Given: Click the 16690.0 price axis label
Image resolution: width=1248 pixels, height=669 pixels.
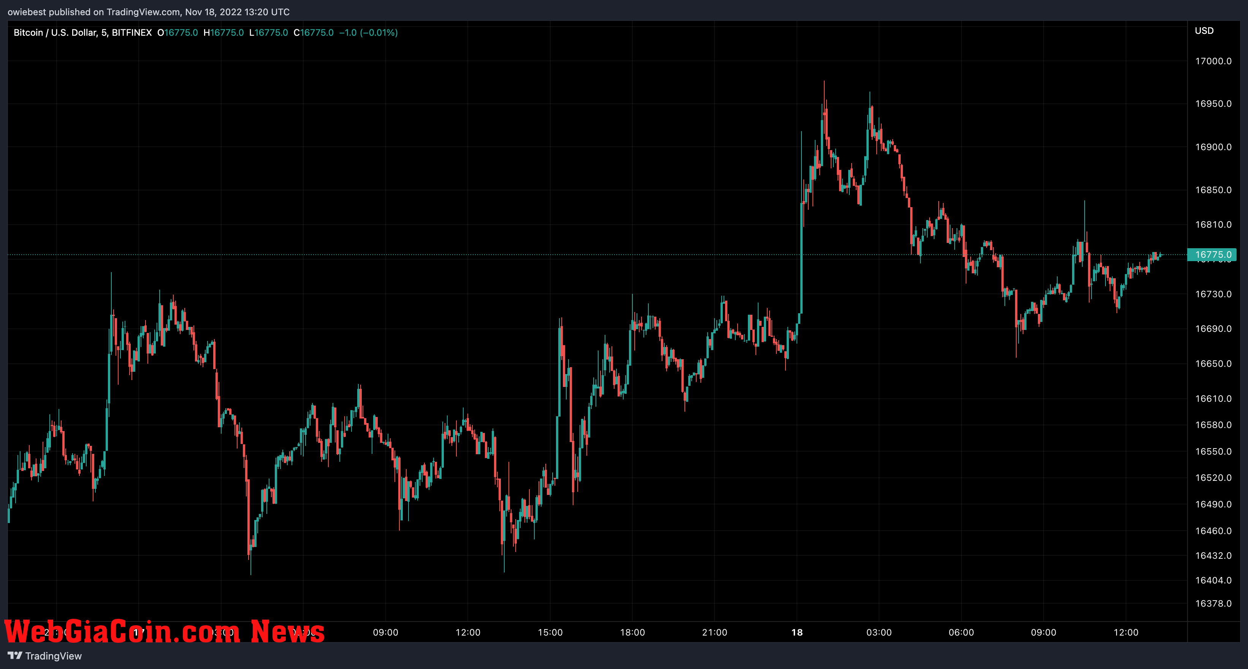Looking at the screenshot, I should click(1213, 328).
